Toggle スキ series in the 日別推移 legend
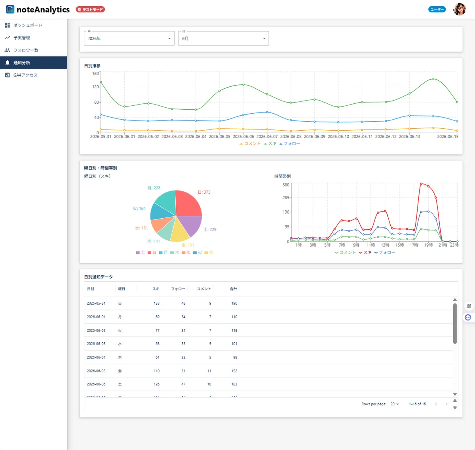This screenshot has width=475, height=450. coord(270,144)
